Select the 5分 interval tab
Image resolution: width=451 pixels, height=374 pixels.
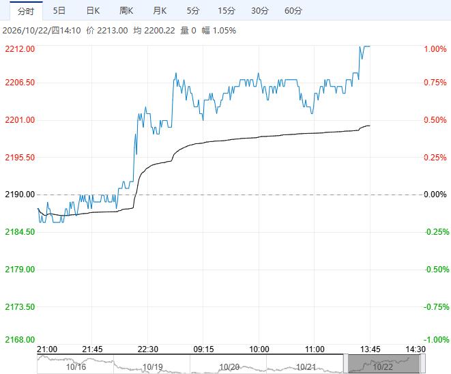(193, 11)
